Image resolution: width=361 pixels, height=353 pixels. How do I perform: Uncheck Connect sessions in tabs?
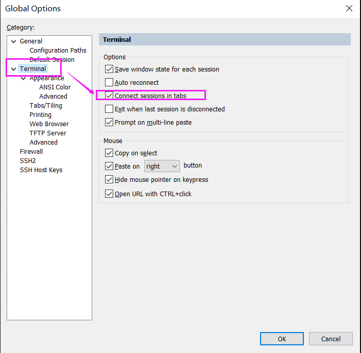(x=109, y=96)
